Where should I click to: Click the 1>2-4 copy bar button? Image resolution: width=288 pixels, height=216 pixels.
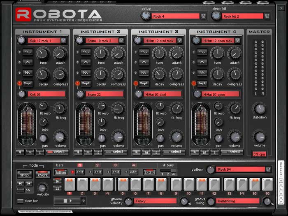149,172
